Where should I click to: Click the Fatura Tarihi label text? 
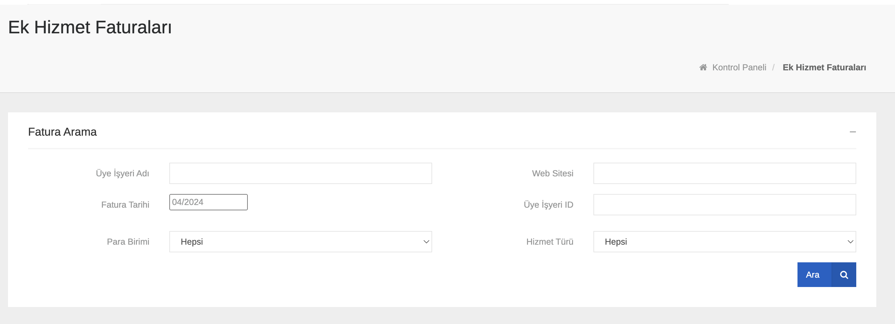[x=125, y=205]
